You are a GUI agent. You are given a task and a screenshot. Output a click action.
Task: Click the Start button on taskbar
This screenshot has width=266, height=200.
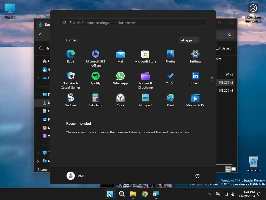point(110,194)
